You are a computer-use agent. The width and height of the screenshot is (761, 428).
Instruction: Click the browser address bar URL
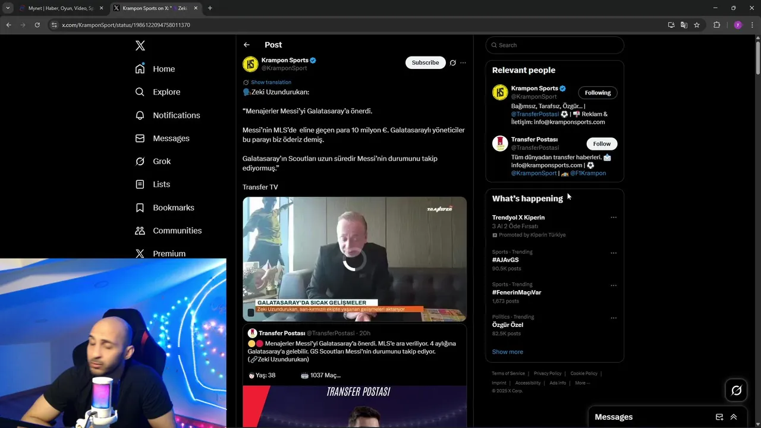(x=126, y=25)
